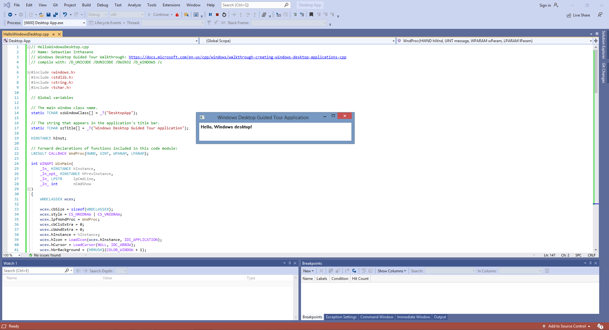Collapse the #include block at line 6
The image size is (609, 330).
pyautogui.click(x=29, y=72)
